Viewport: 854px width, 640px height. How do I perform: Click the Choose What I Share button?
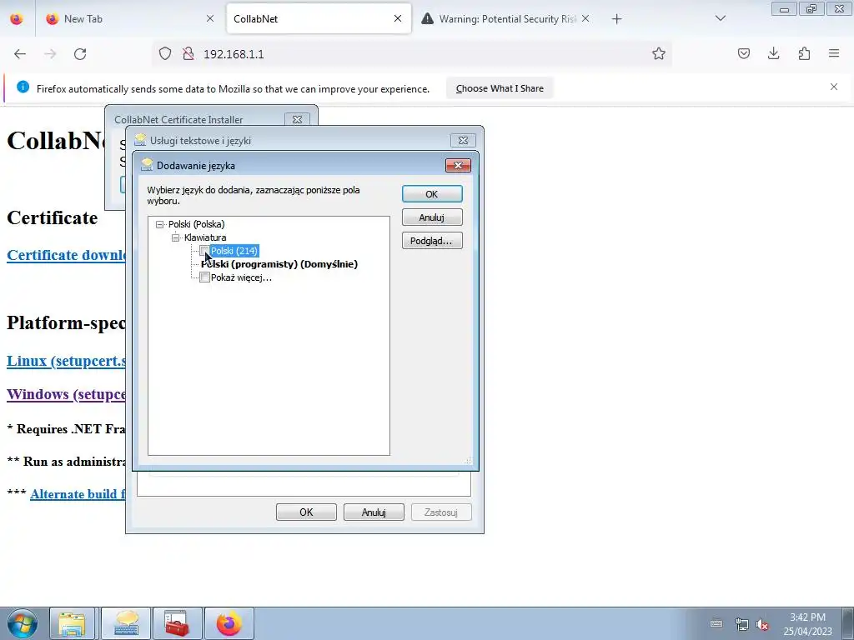tap(500, 88)
